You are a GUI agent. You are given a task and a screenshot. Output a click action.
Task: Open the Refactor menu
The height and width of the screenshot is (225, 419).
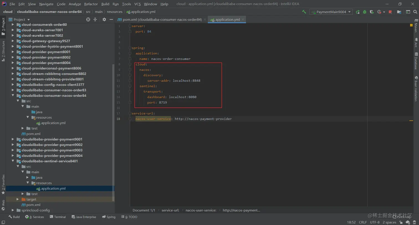click(x=91, y=4)
